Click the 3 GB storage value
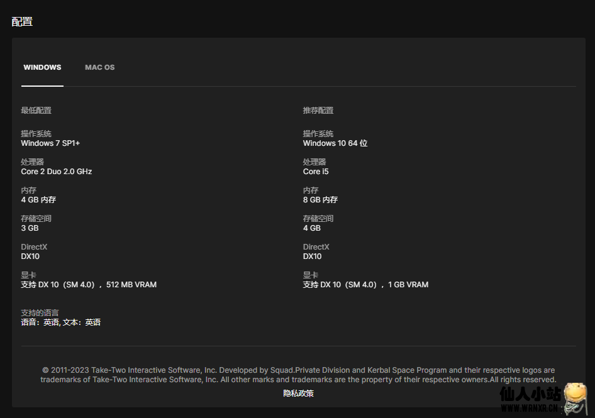 click(30, 228)
